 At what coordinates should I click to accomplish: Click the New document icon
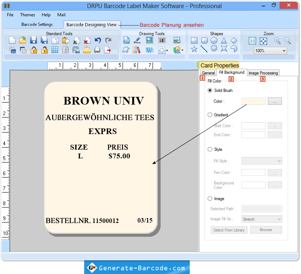coord(12,41)
